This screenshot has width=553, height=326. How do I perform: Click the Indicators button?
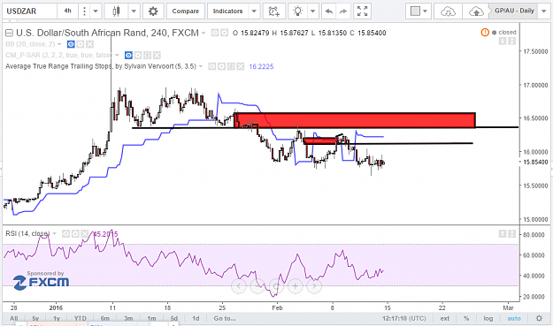227,11
